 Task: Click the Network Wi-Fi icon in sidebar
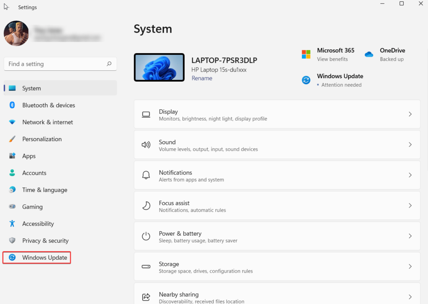tap(12, 122)
